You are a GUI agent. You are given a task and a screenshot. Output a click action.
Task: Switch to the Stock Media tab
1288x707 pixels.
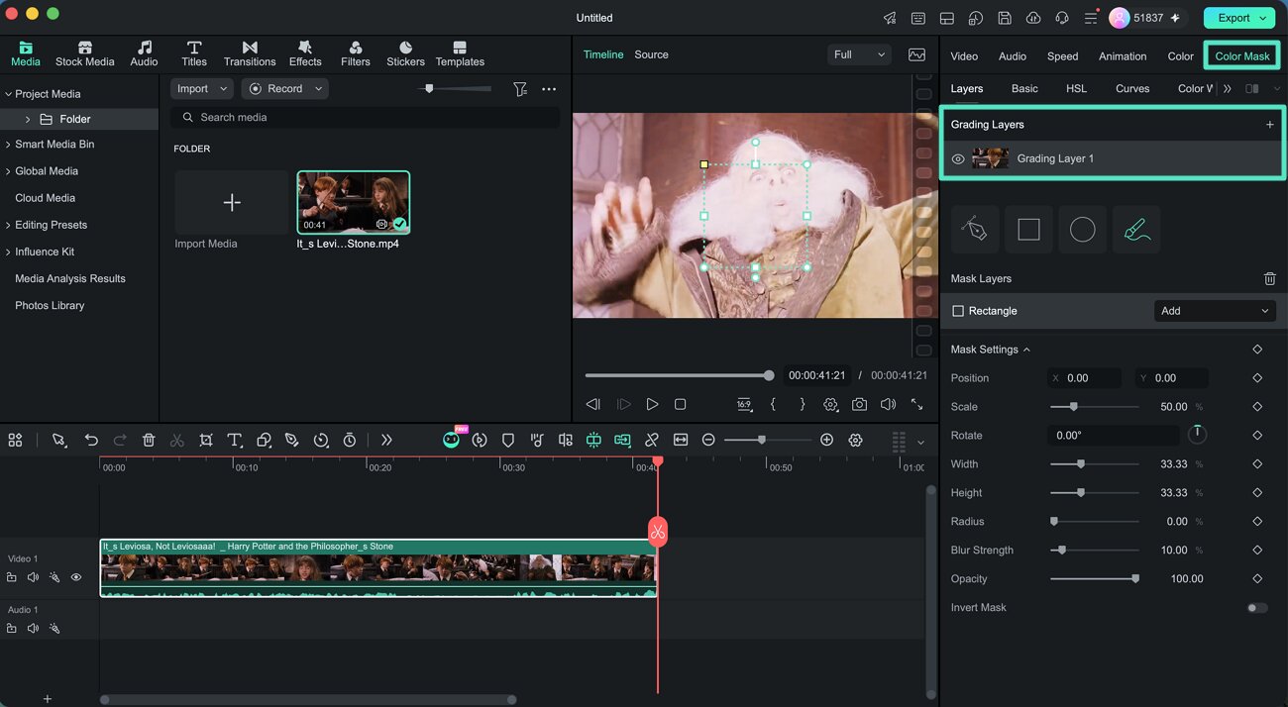[85, 54]
